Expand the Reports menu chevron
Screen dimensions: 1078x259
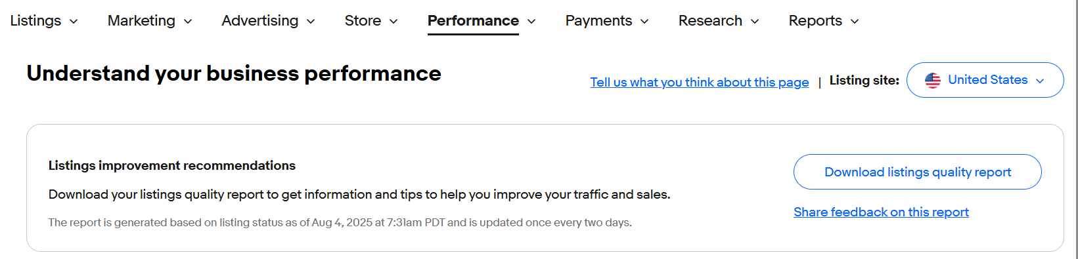click(x=855, y=22)
